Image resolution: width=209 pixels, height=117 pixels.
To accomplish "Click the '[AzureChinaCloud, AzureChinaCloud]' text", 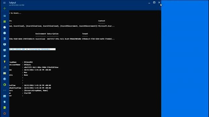I will [42, 26].
